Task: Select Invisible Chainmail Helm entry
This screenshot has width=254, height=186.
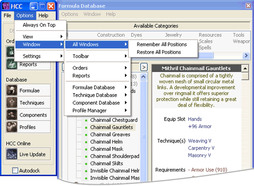Action: pos(115,171)
